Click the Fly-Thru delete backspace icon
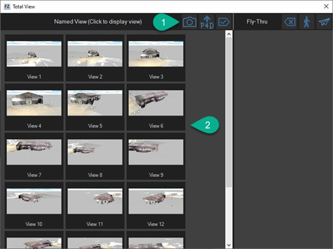This screenshot has height=249, width=333. pos(290,22)
